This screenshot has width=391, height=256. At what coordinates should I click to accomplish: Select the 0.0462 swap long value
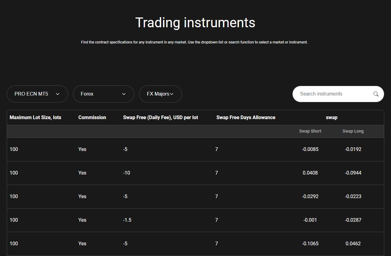click(x=353, y=244)
